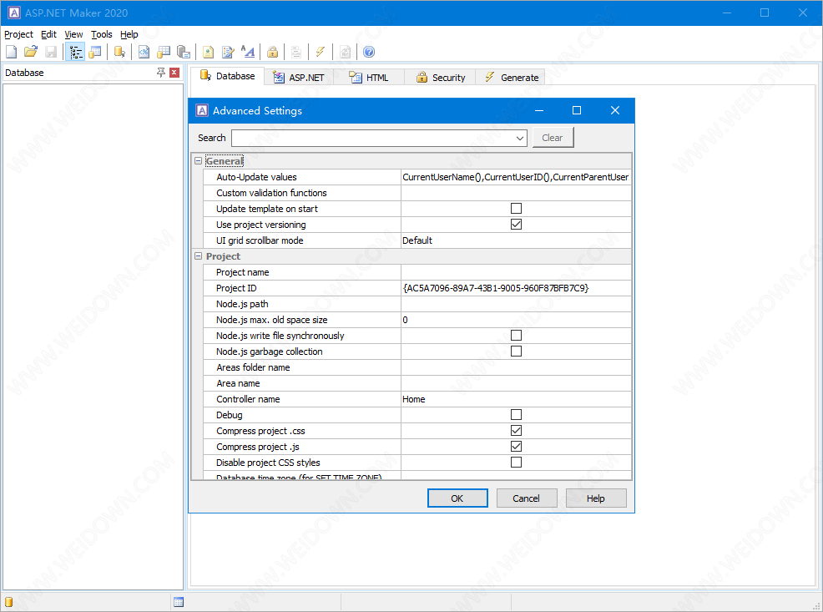Viewport: 823px width, 612px height.
Task: Switch to the ASP.NET tab
Action: [299, 77]
